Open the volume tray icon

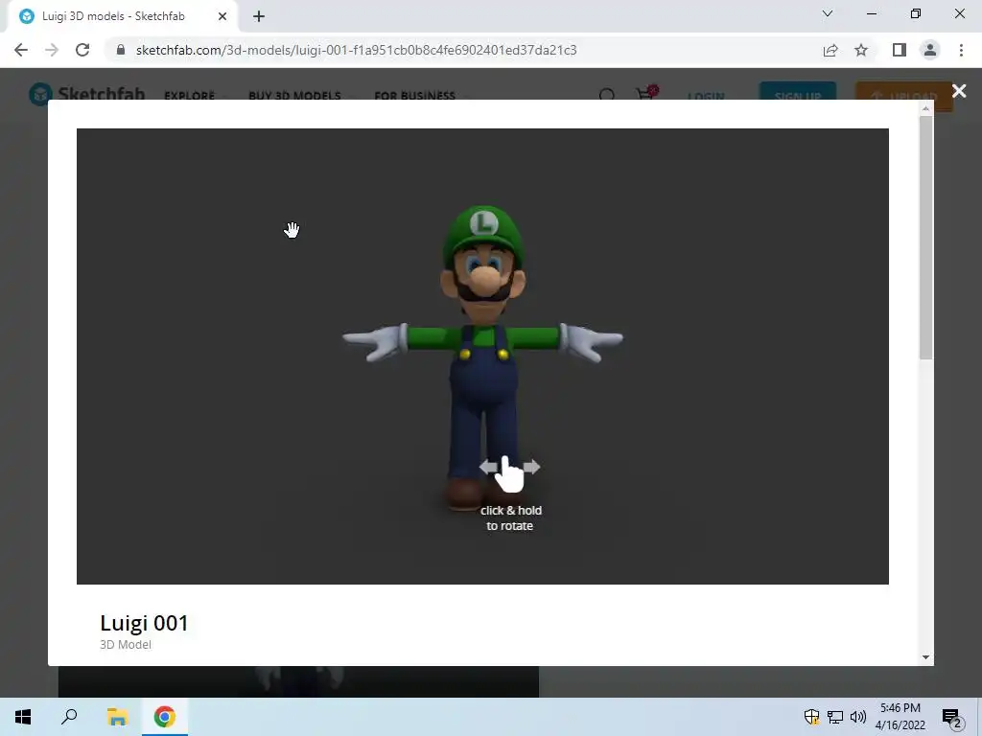858,717
